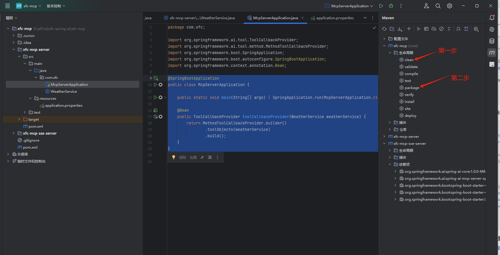Open Search Everywhere magnifier
500x255 pixels.
coord(438,6)
